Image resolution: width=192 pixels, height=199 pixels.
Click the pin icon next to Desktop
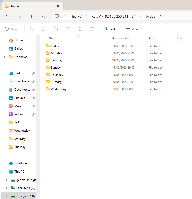coord(33,73)
